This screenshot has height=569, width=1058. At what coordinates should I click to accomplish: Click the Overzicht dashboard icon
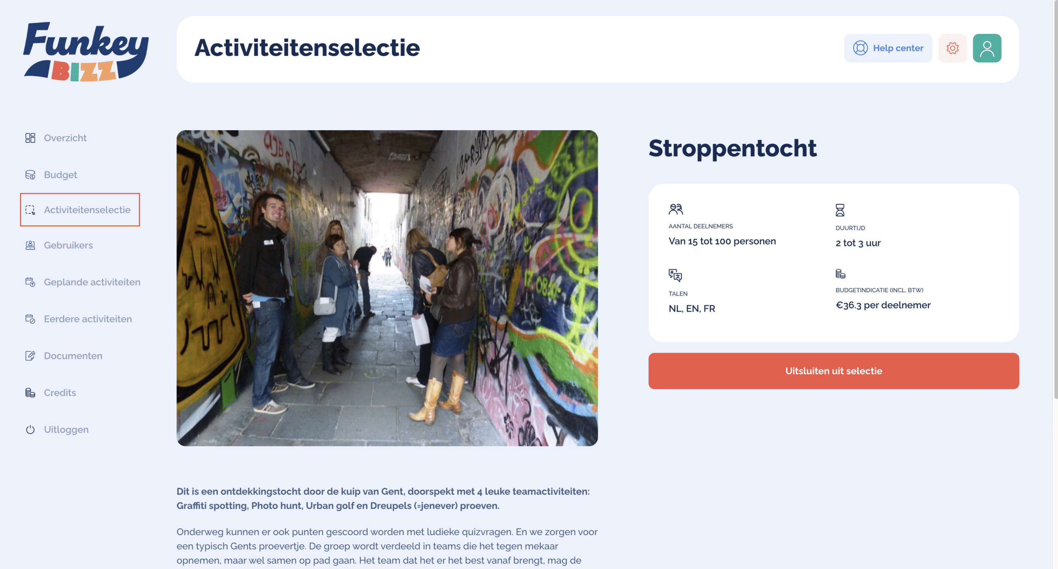tap(30, 138)
